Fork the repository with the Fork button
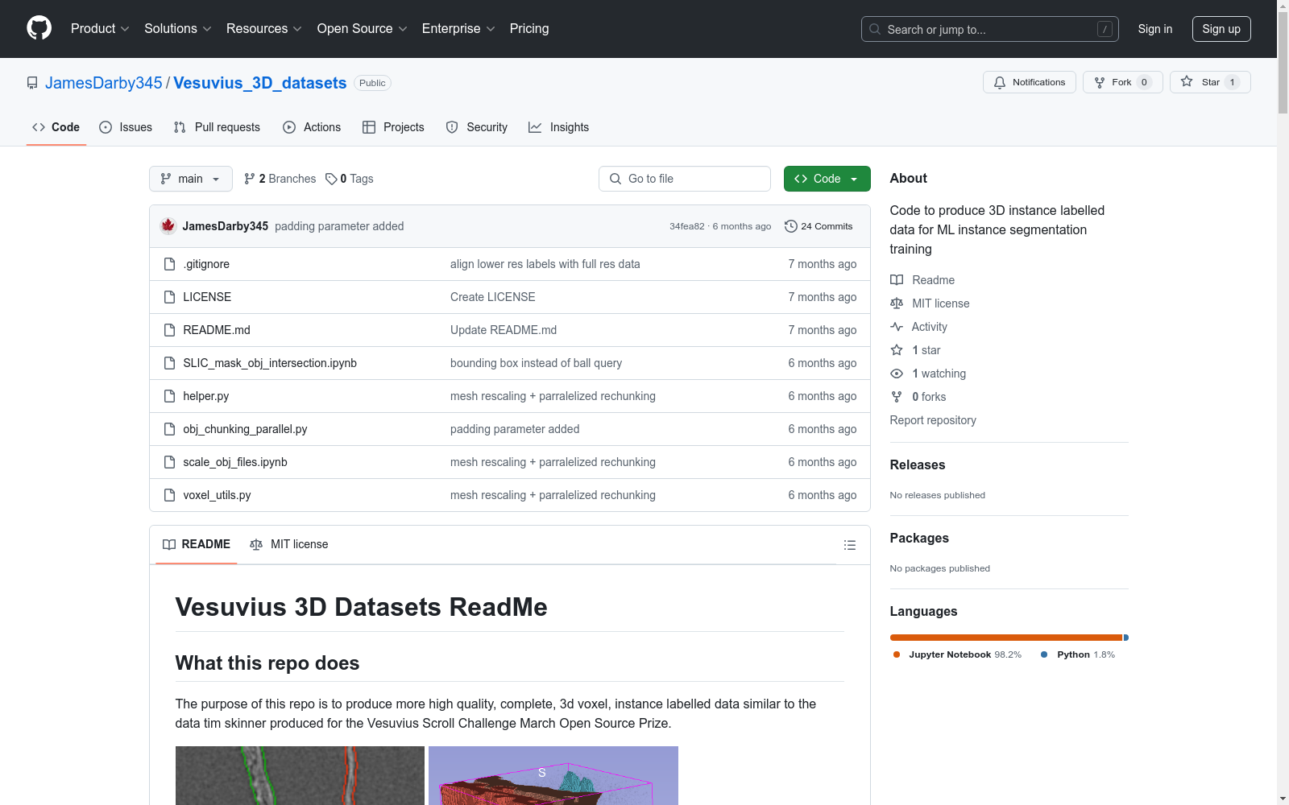The width and height of the screenshot is (1289, 805). pyautogui.click(x=1123, y=82)
